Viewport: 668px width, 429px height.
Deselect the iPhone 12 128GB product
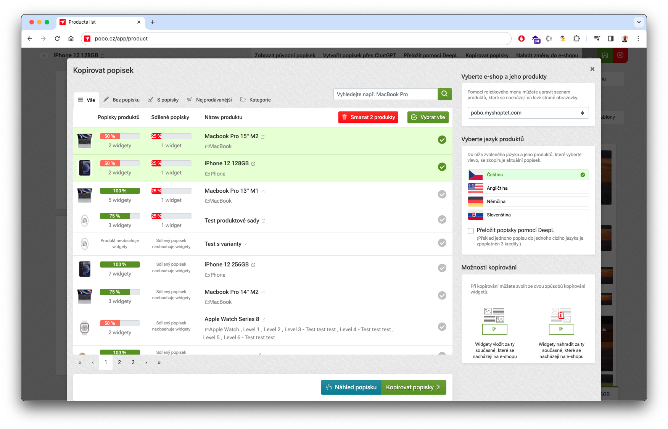coord(442,167)
